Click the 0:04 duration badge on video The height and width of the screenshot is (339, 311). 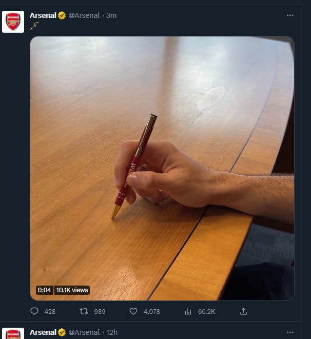(x=45, y=290)
